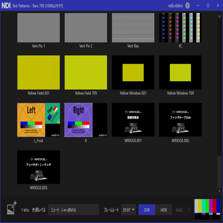
Task: Click the scroll up arrow
Action: (x=219, y=16)
